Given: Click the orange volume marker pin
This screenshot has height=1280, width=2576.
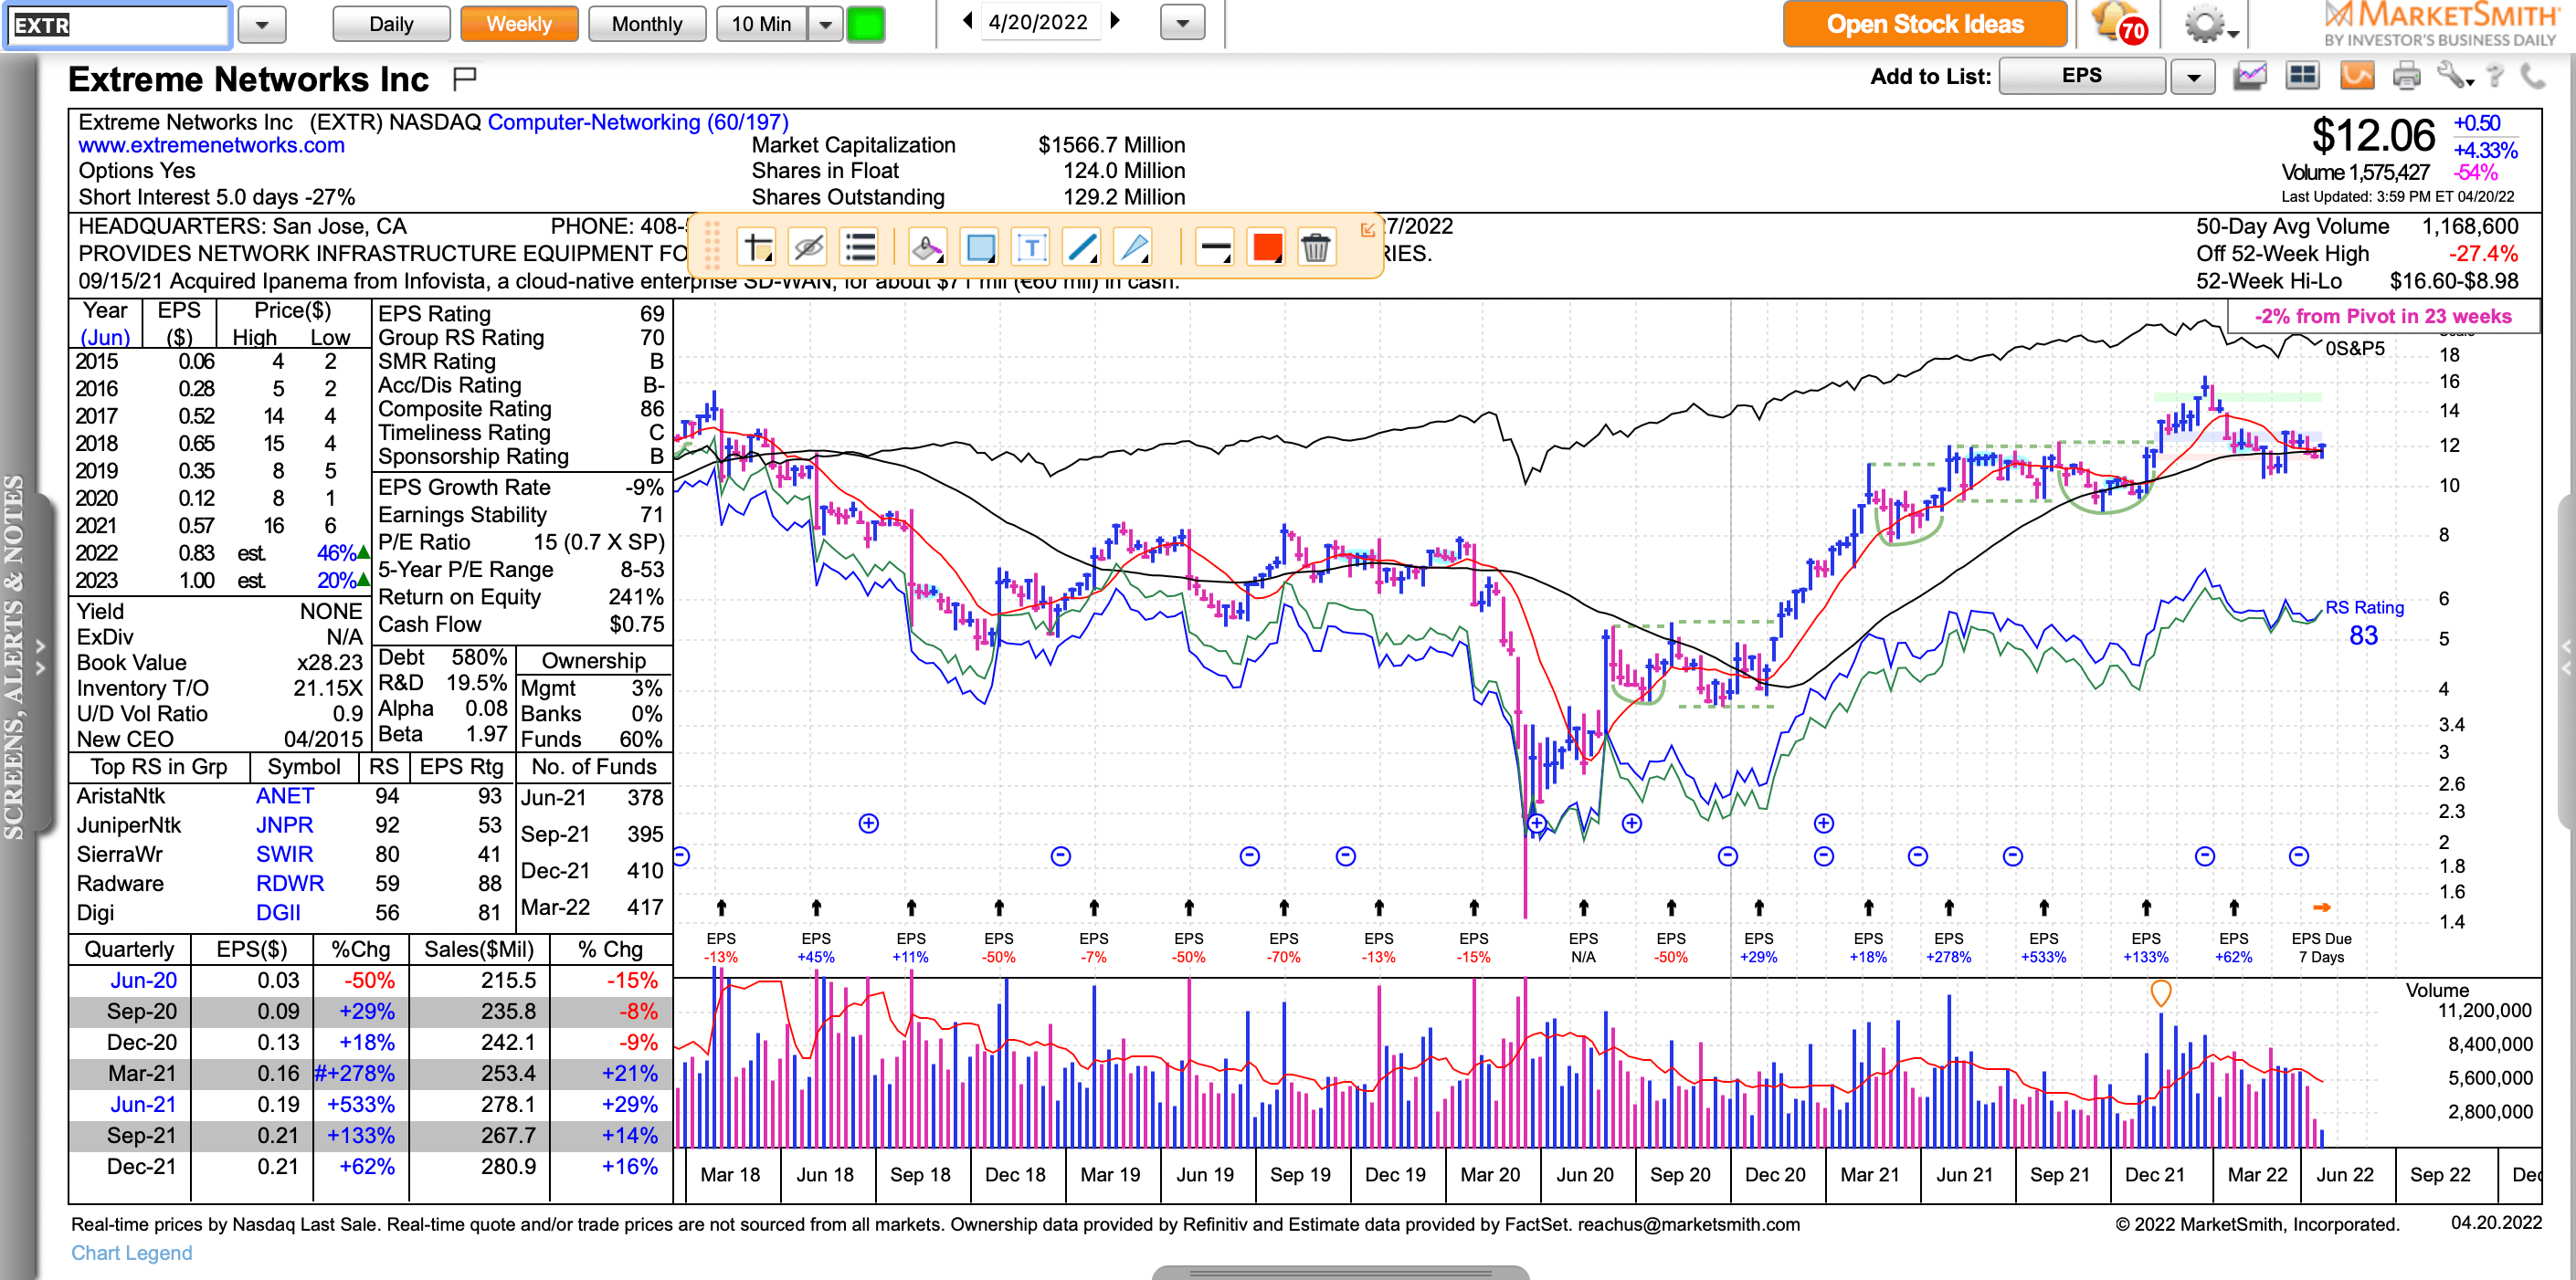Looking at the screenshot, I should point(2160,992).
